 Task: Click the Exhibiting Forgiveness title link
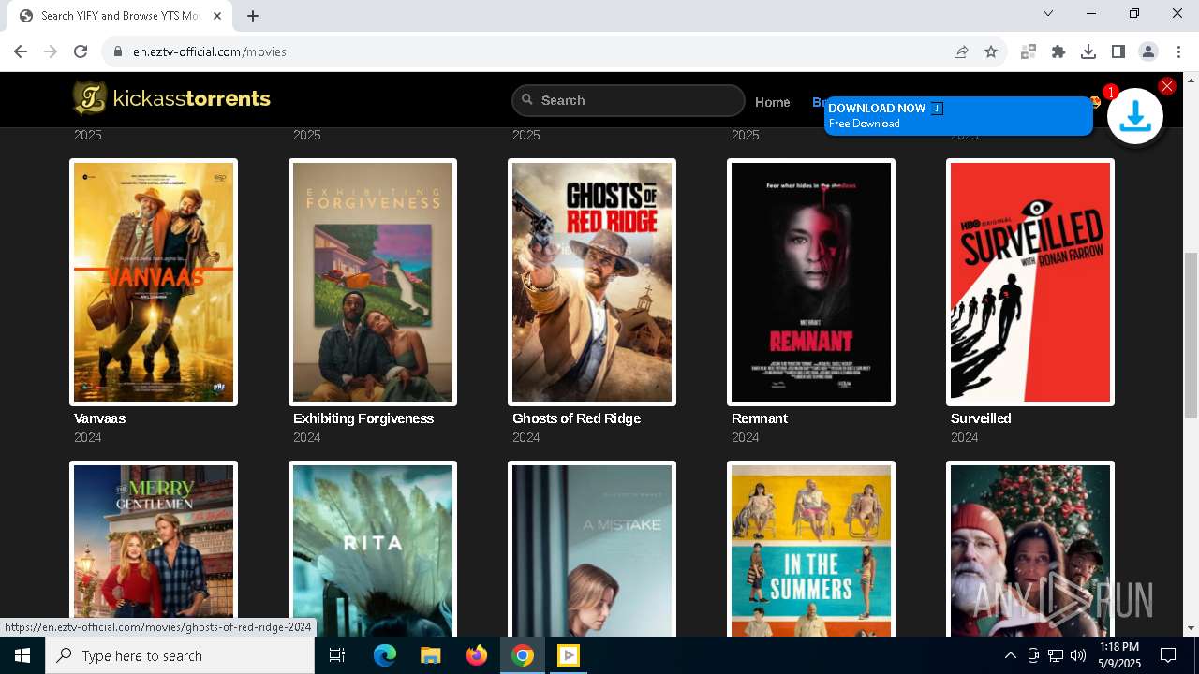tap(363, 418)
